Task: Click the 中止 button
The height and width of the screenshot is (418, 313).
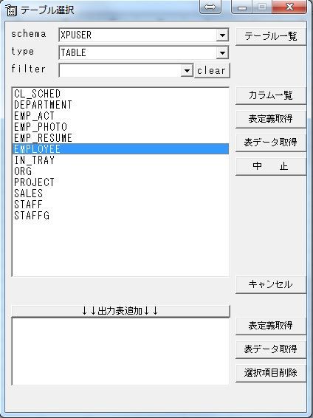Action: (271, 166)
